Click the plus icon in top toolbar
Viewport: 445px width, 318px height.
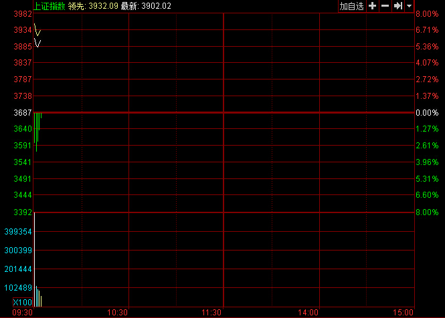[x=372, y=6]
